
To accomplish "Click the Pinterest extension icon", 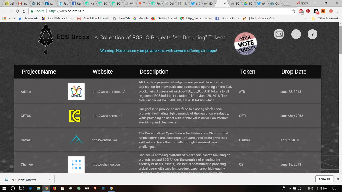I will [308, 11].
